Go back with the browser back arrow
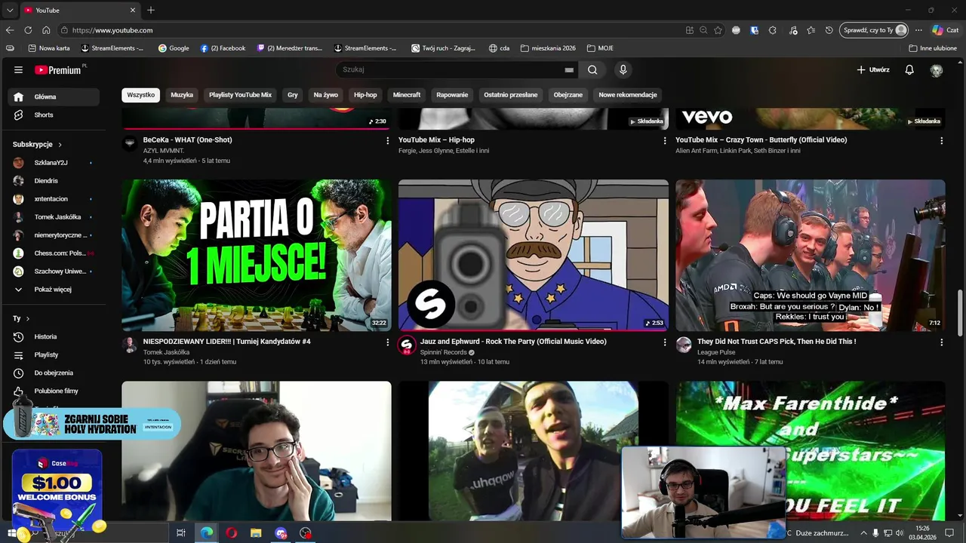966x543 pixels. point(10,30)
